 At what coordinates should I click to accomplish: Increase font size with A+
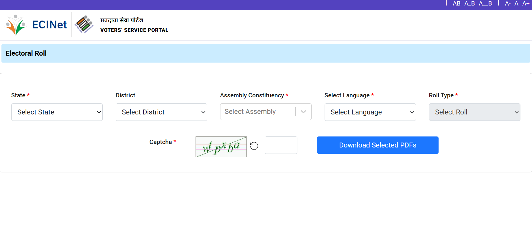(x=526, y=3)
